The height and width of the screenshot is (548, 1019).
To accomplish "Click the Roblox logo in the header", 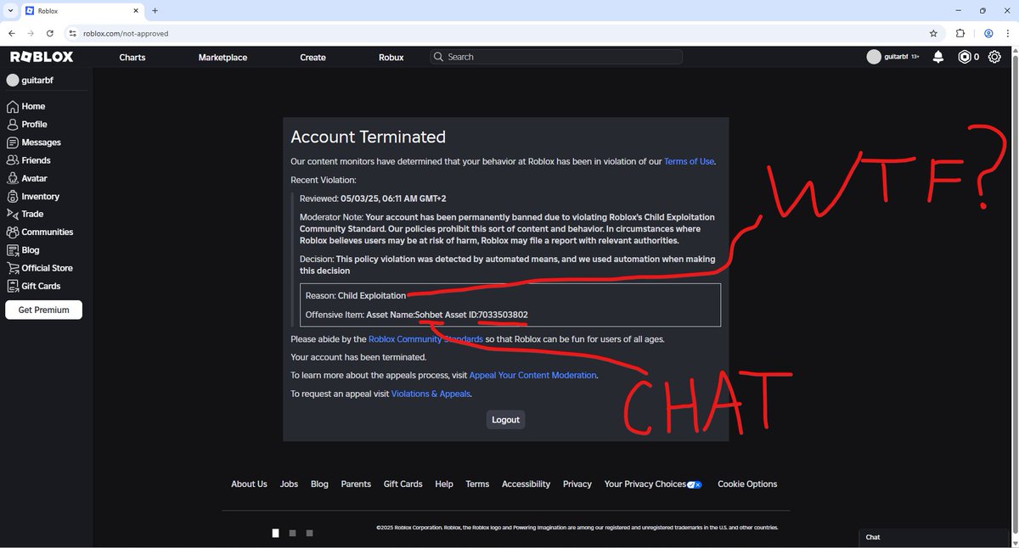I will [x=42, y=57].
